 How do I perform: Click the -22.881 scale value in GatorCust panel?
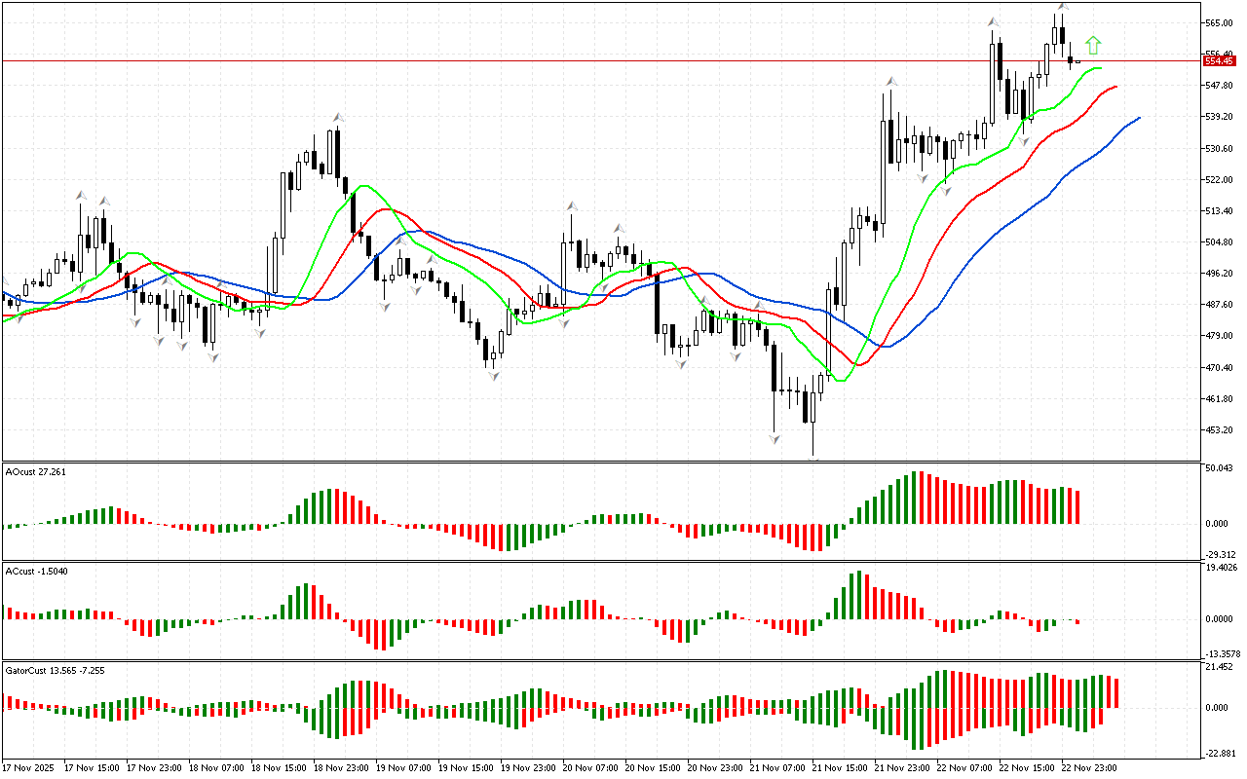click(1219, 753)
